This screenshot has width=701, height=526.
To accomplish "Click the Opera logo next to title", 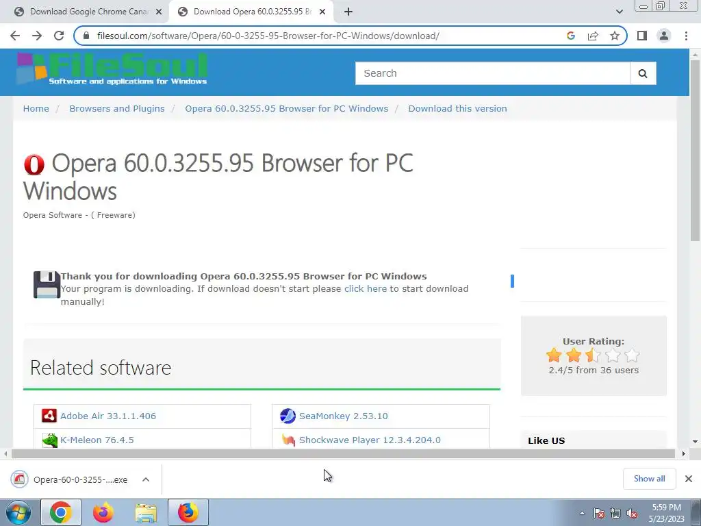I will (34, 164).
